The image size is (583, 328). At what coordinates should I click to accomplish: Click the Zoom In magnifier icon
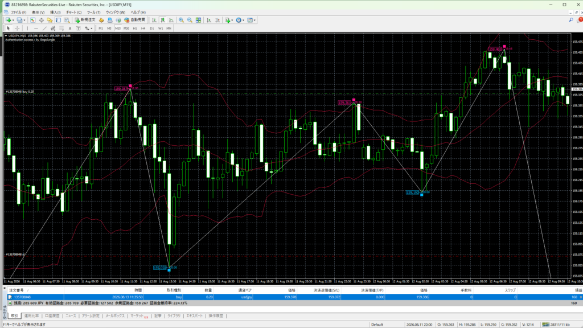pyautogui.click(x=181, y=20)
